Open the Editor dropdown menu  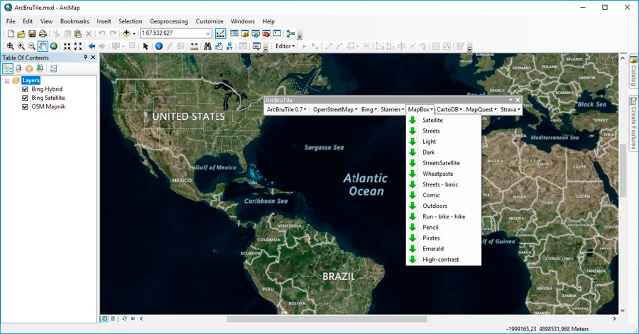tap(285, 46)
